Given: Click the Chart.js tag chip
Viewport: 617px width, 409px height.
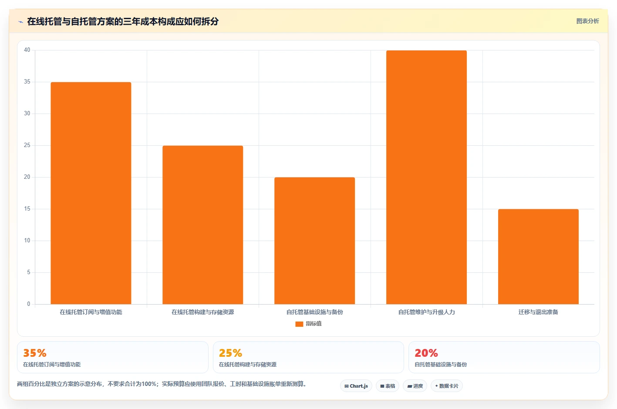Looking at the screenshot, I should pyautogui.click(x=356, y=386).
